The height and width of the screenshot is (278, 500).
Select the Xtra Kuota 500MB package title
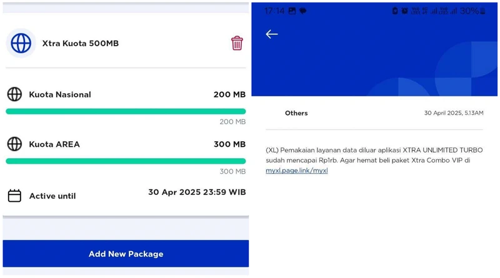pos(81,43)
